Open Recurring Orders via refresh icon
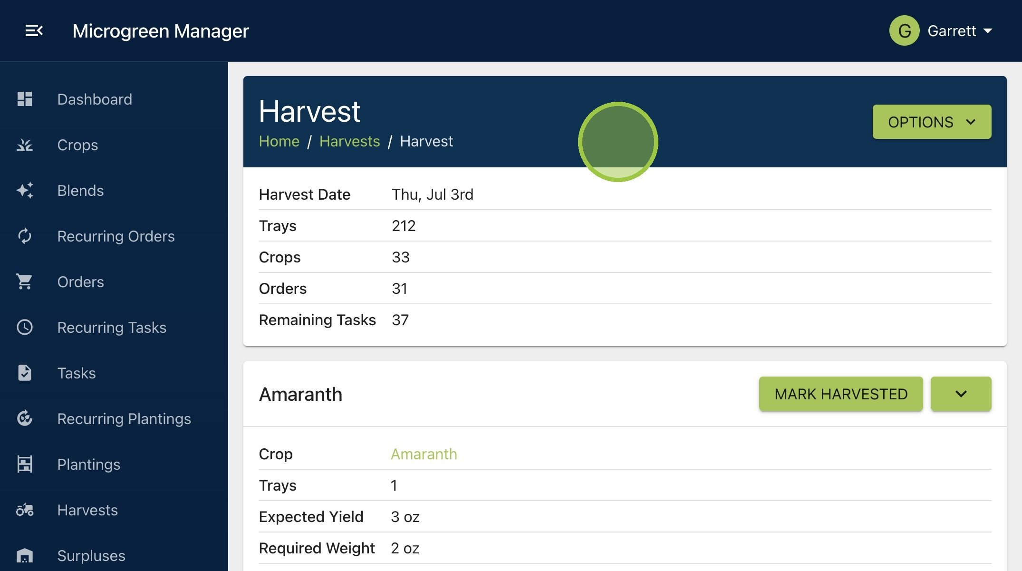Screen dimensions: 1022x571 click(25, 236)
